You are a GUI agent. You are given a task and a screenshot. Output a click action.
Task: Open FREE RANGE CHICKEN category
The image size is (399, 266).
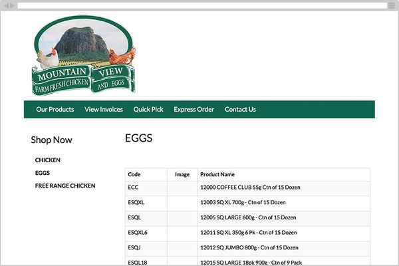[65, 186]
